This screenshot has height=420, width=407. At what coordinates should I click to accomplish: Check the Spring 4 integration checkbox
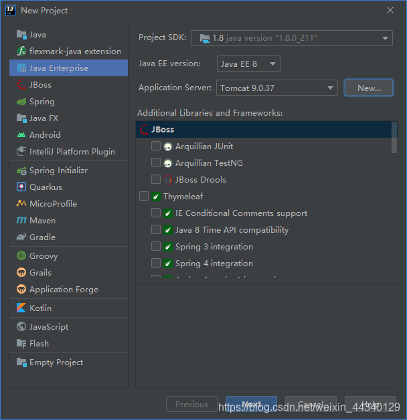coord(156,263)
